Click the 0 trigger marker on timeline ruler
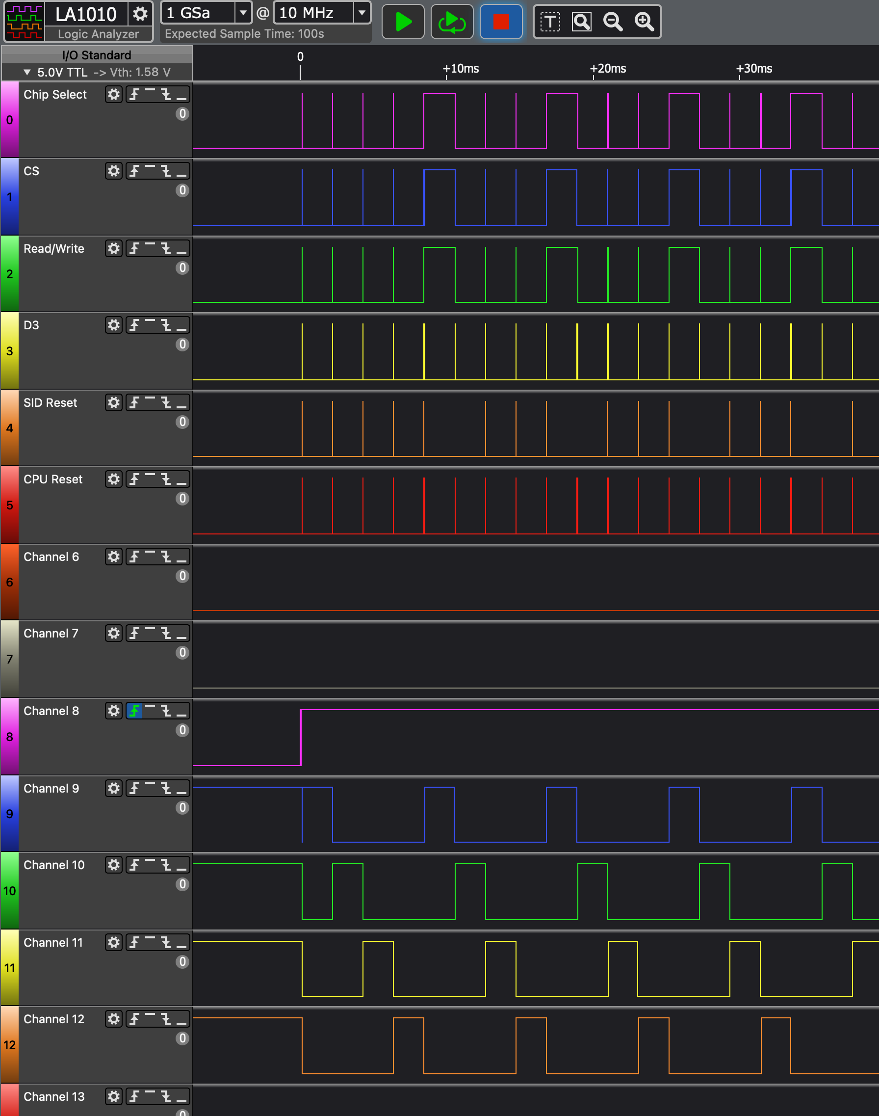 300,57
